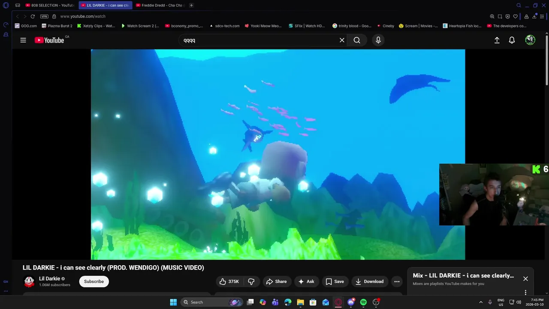Start voice search with the microphone
This screenshot has width=549, height=309.
[x=378, y=40]
